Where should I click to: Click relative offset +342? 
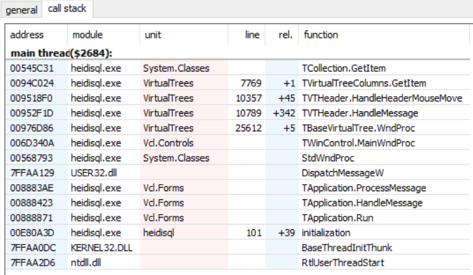(284, 113)
